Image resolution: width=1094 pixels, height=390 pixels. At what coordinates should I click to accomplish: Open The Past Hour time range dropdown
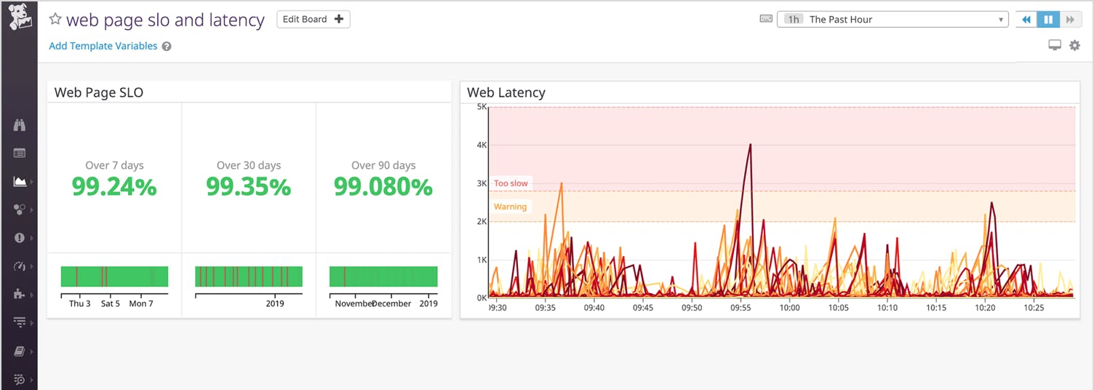tap(893, 20)
